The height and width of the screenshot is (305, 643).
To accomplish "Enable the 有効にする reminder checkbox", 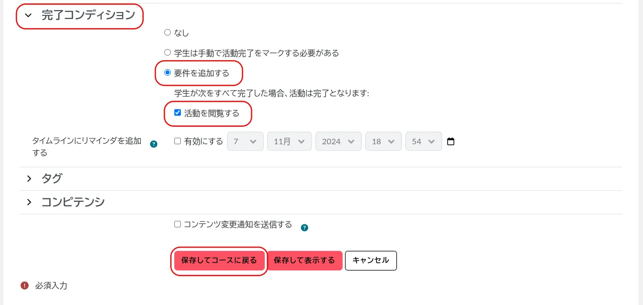I will point(177,141).
